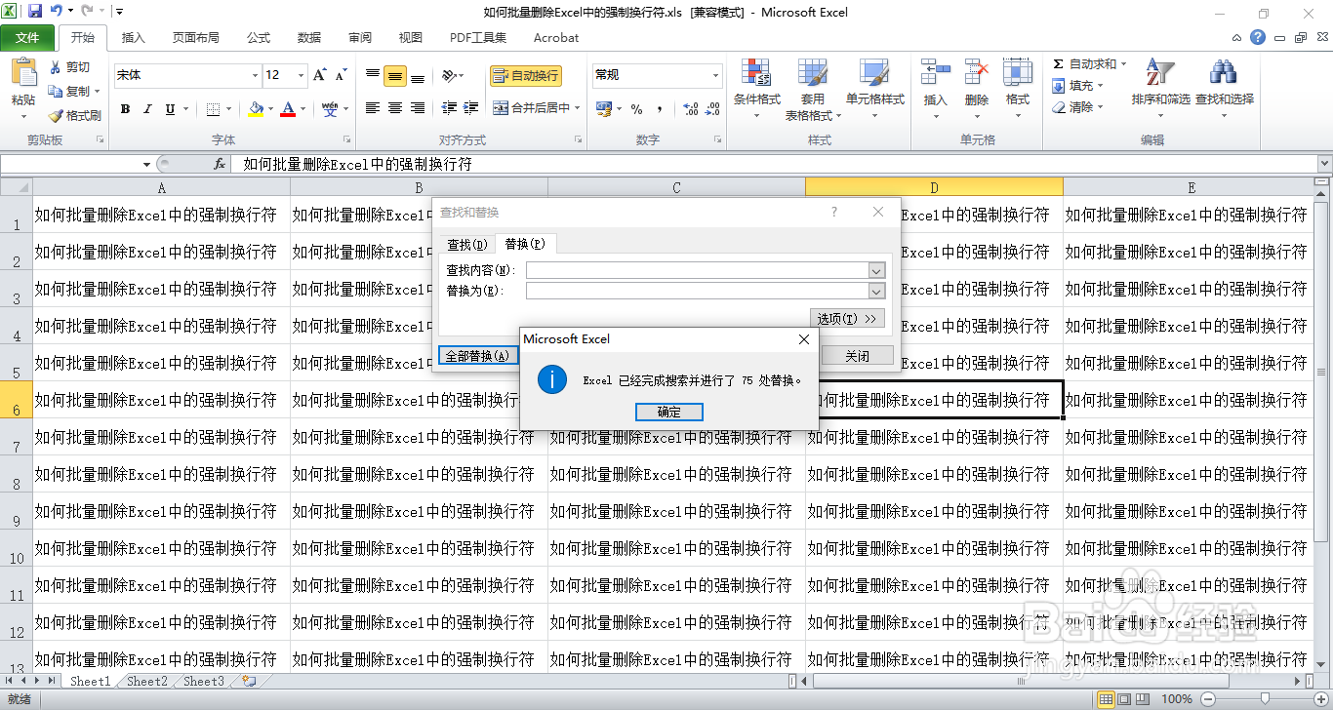1333x710 pixels.
Task: Click the Fill (填充) icon
Action: coord(1058,86)
